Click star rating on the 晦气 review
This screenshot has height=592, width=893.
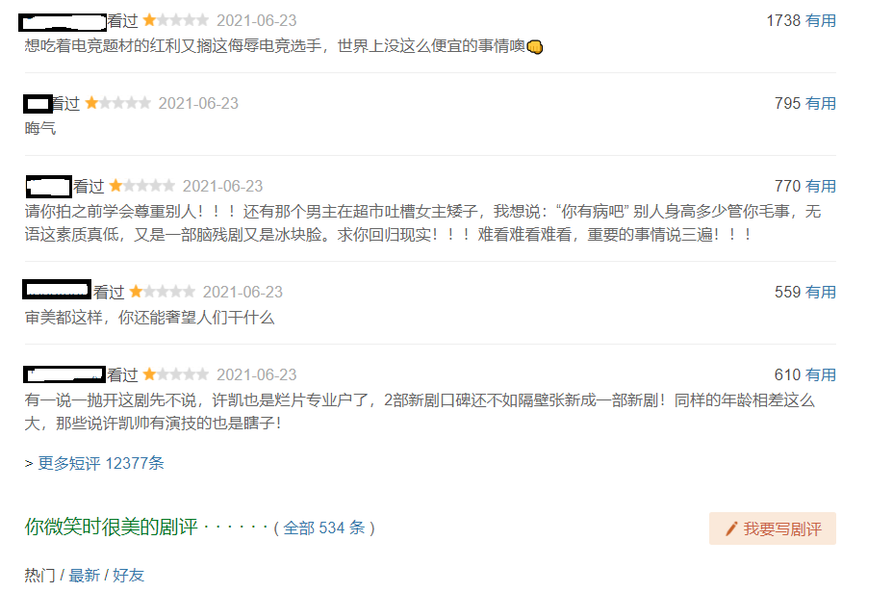118,103
